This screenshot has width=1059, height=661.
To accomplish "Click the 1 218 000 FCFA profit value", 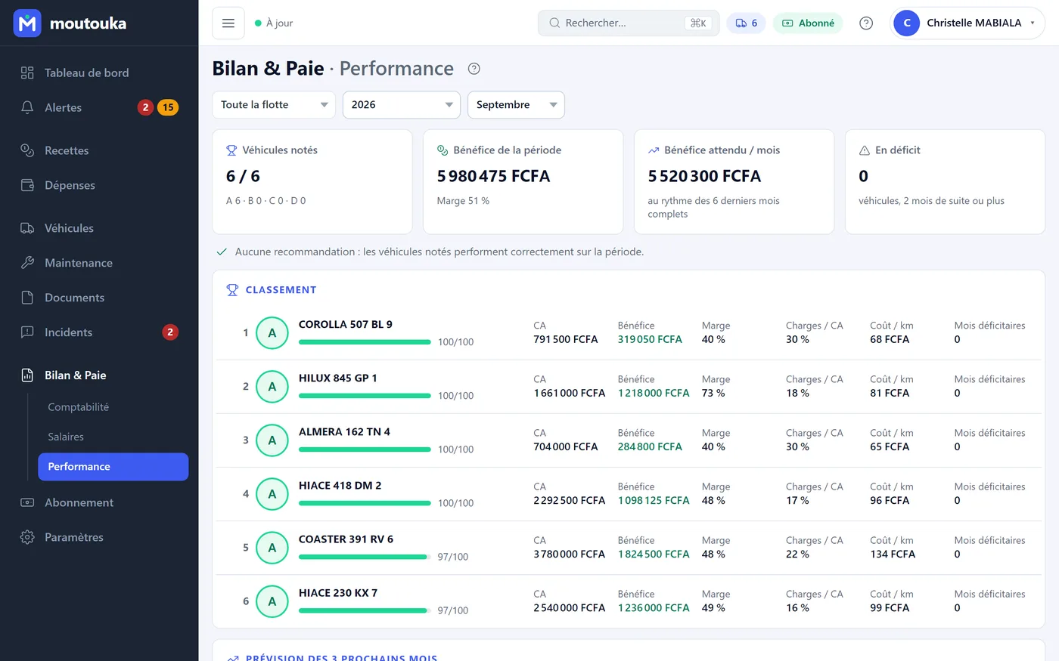I will pos(654,393).
